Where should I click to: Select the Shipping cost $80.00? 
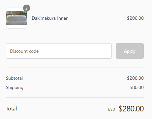[x=137, y=87]
